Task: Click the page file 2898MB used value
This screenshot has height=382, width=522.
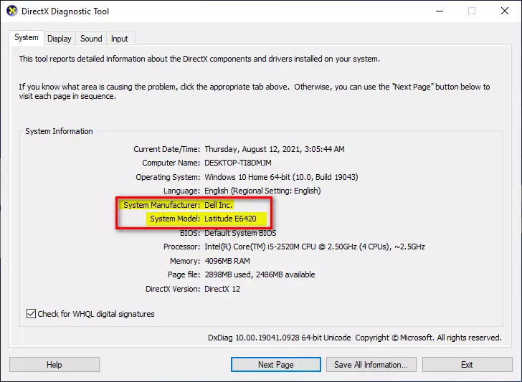Action: coord(260,274)
